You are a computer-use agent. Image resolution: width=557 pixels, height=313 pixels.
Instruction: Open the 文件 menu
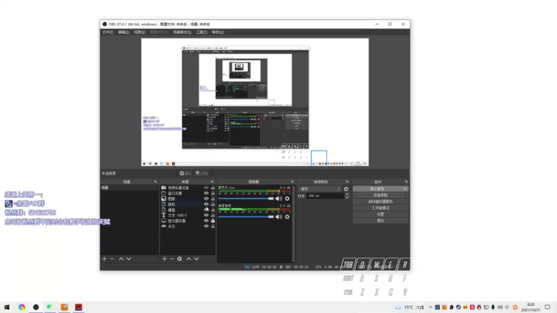click(108, 32)
